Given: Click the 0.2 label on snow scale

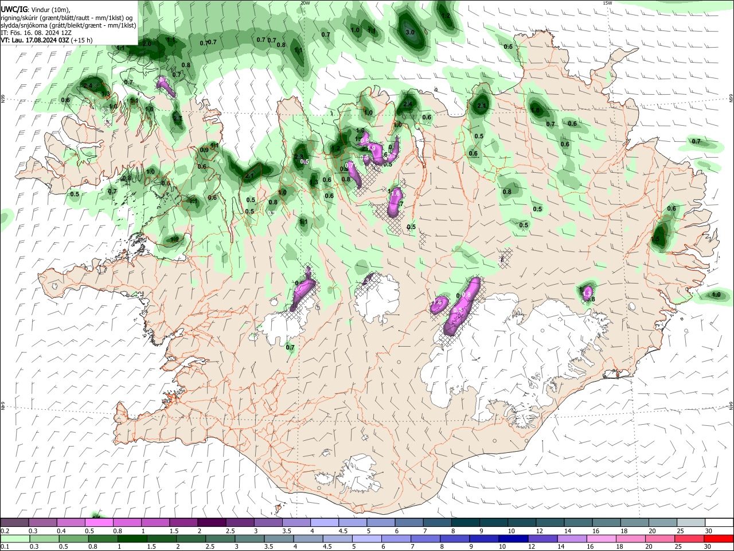Looking at the screenshot, I should pos(5,531).
